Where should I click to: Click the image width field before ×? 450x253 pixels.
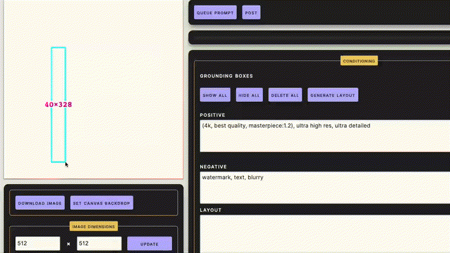38,243
